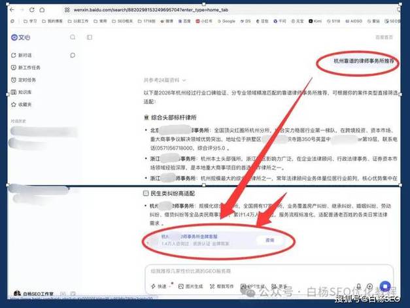Open the 5118 bookmark
The image size is (410, 308).
[333, 21]
